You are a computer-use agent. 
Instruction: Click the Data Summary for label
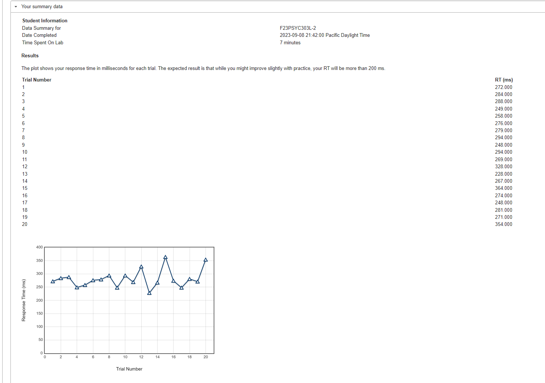pos(41,28)
